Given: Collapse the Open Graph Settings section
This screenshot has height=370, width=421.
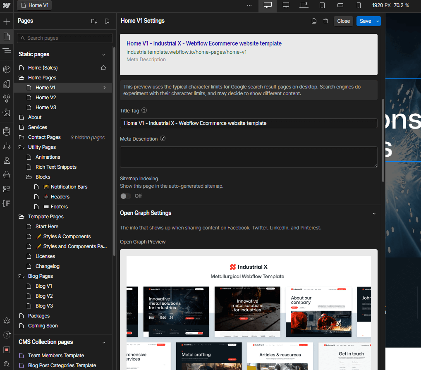Looking at the screenshot, I should pyautogui.click(x=374, y=213).
